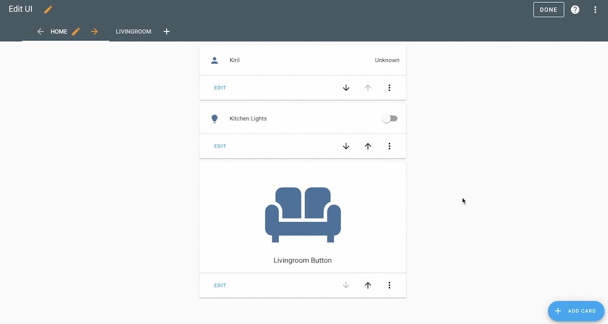This screenshot has height=324, width=608.
Task: Open the top-right overflow menu
Action: [595, 10]
